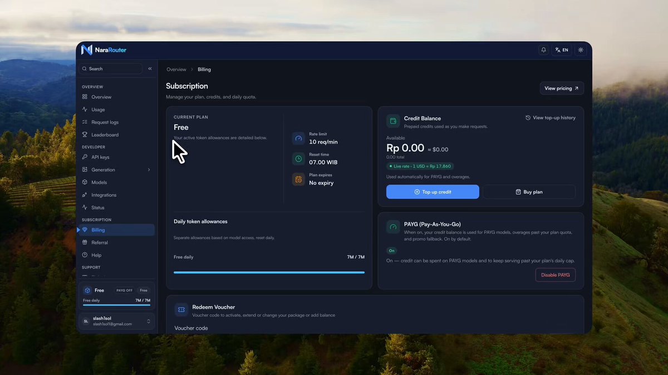Screen dimensions: 668x375
Task: Collapse the sidebar with double-chevron icon
Action: tap(150, 69)
